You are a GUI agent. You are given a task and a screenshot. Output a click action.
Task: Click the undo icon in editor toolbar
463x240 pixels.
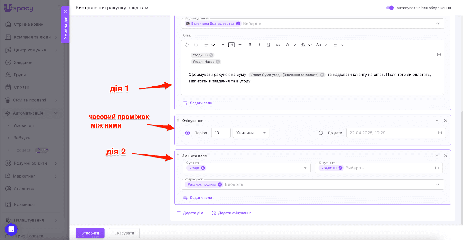click(x=187, y=45)
